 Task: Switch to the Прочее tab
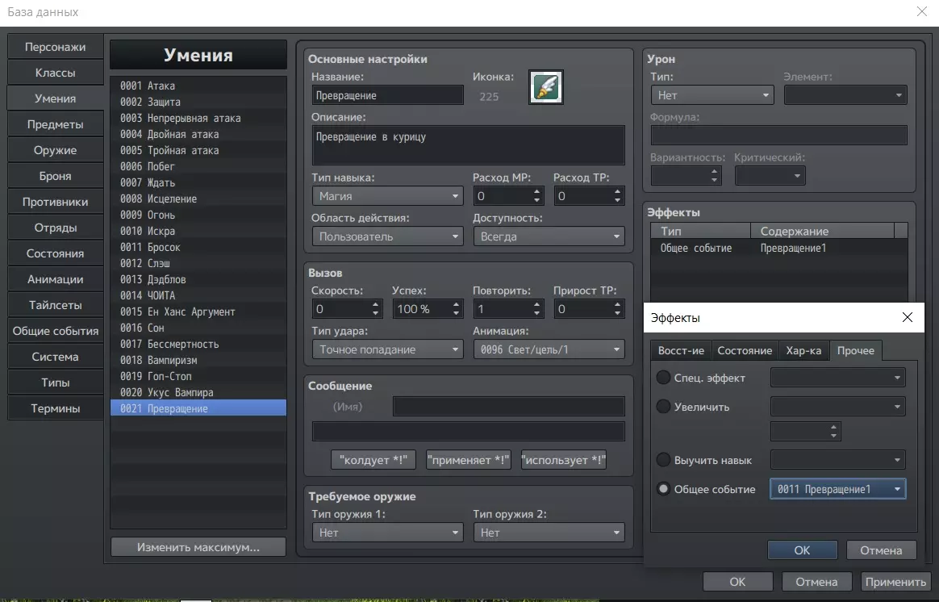(855, 350)
